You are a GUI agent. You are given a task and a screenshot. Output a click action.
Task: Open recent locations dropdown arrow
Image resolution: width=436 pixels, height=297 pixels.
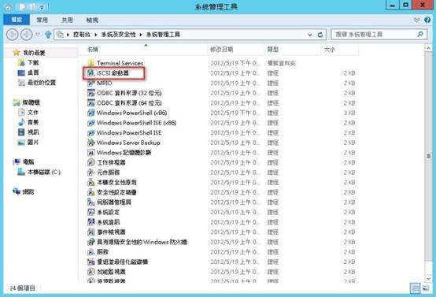click(38, 35)
